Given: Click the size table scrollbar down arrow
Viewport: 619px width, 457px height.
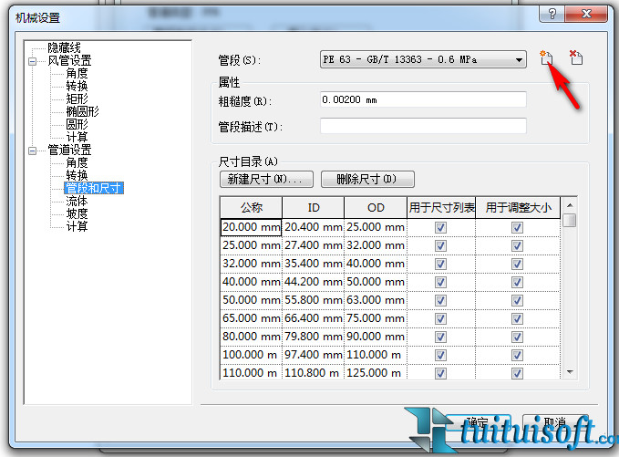Looking at the screenshot, I should click(569, 372).
